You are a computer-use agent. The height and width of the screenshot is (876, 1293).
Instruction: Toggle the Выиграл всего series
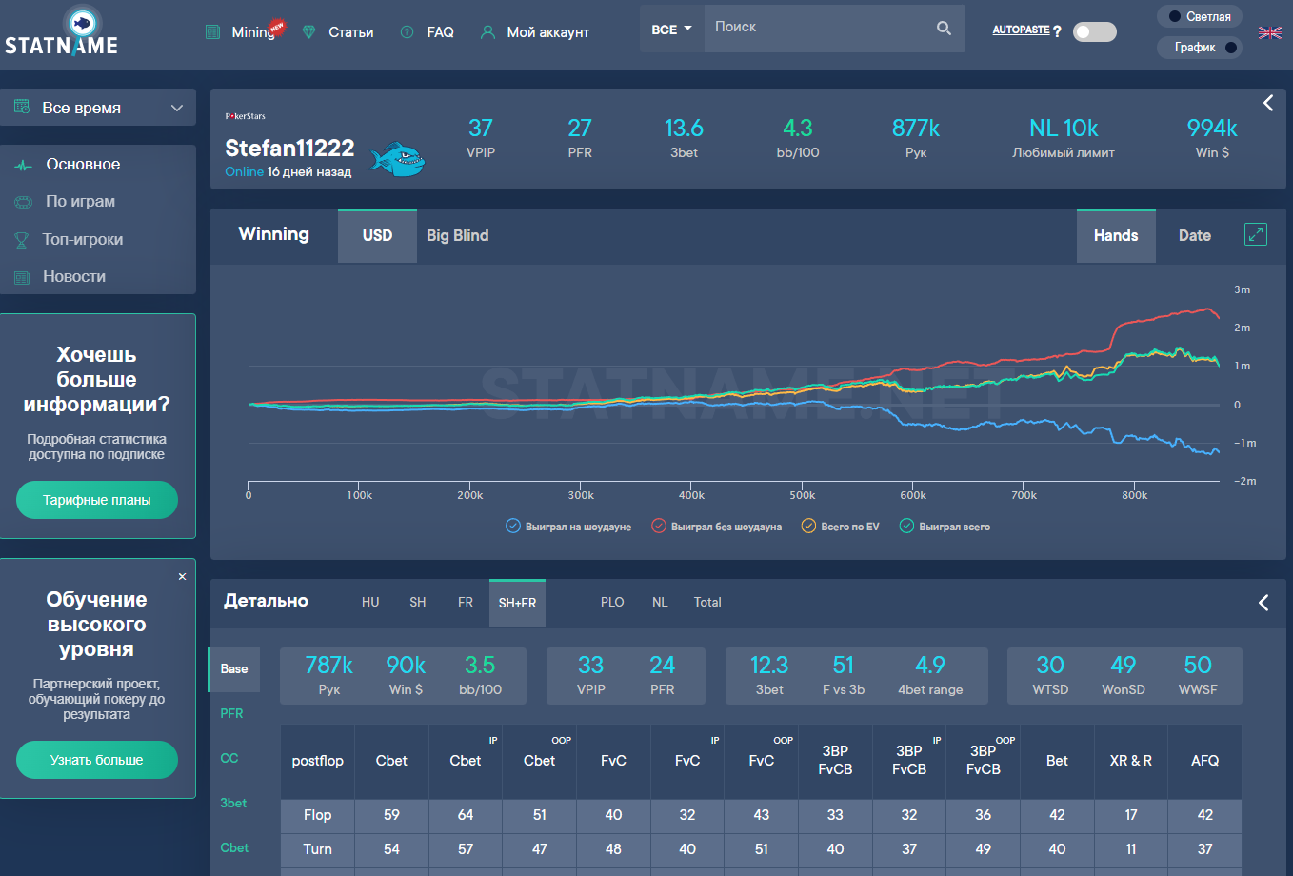coord(945,527)
